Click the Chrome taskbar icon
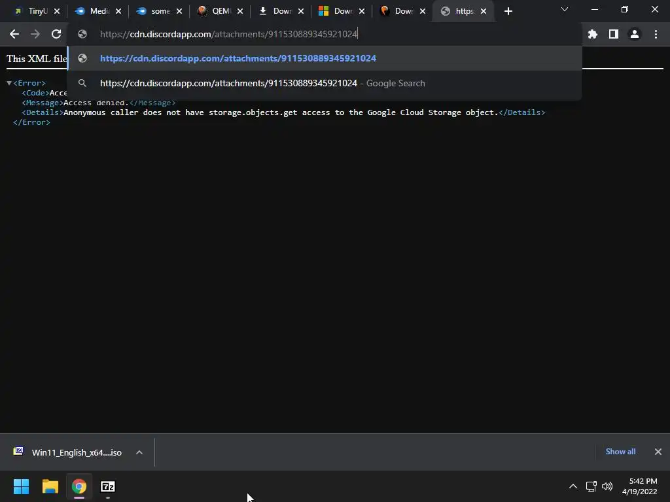This screenshot has height=502, width=670. tap(79, 486)
